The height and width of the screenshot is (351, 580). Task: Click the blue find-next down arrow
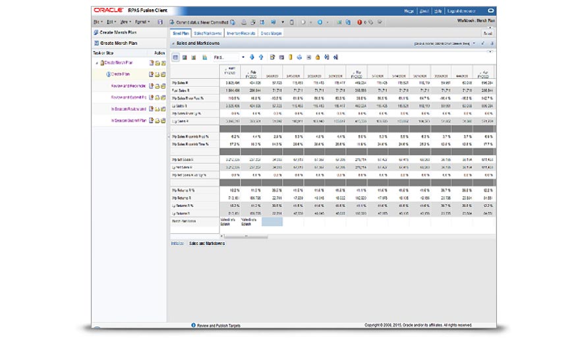[x=251, y=57]
